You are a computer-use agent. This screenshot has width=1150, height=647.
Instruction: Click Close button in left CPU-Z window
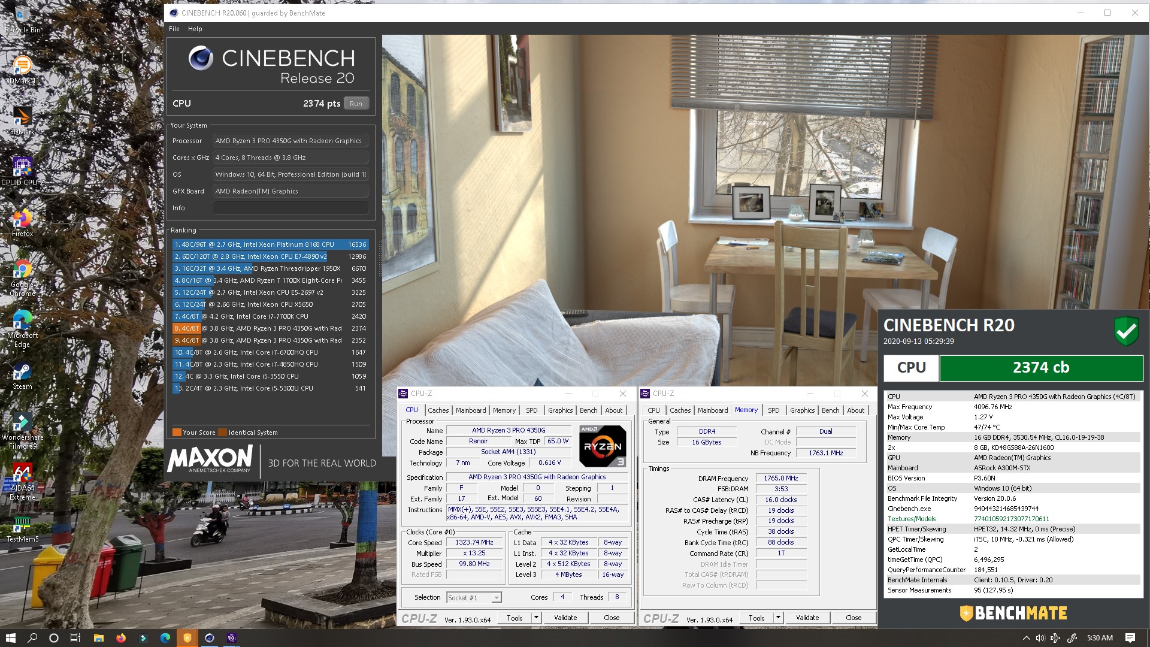[x=612, y=618]
